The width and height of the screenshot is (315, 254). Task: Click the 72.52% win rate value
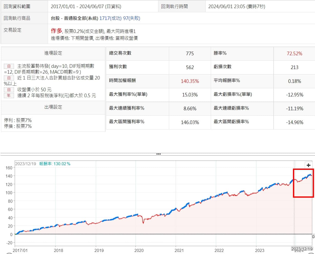point(294,53)
